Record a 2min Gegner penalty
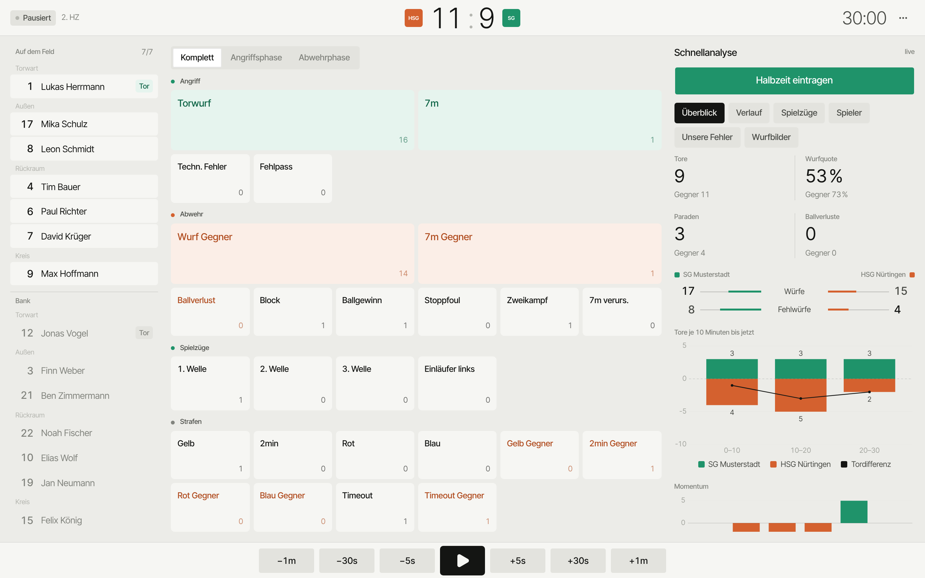The image size is (925, 578). click(x=622, y=455)
